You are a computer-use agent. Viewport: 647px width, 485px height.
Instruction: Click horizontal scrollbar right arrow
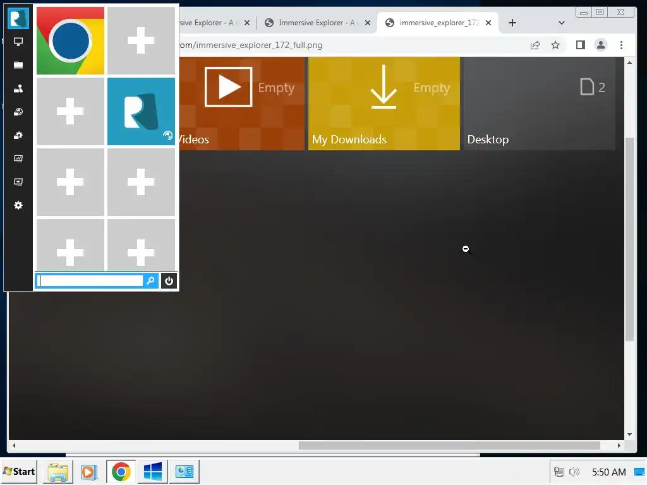[619, 445]
